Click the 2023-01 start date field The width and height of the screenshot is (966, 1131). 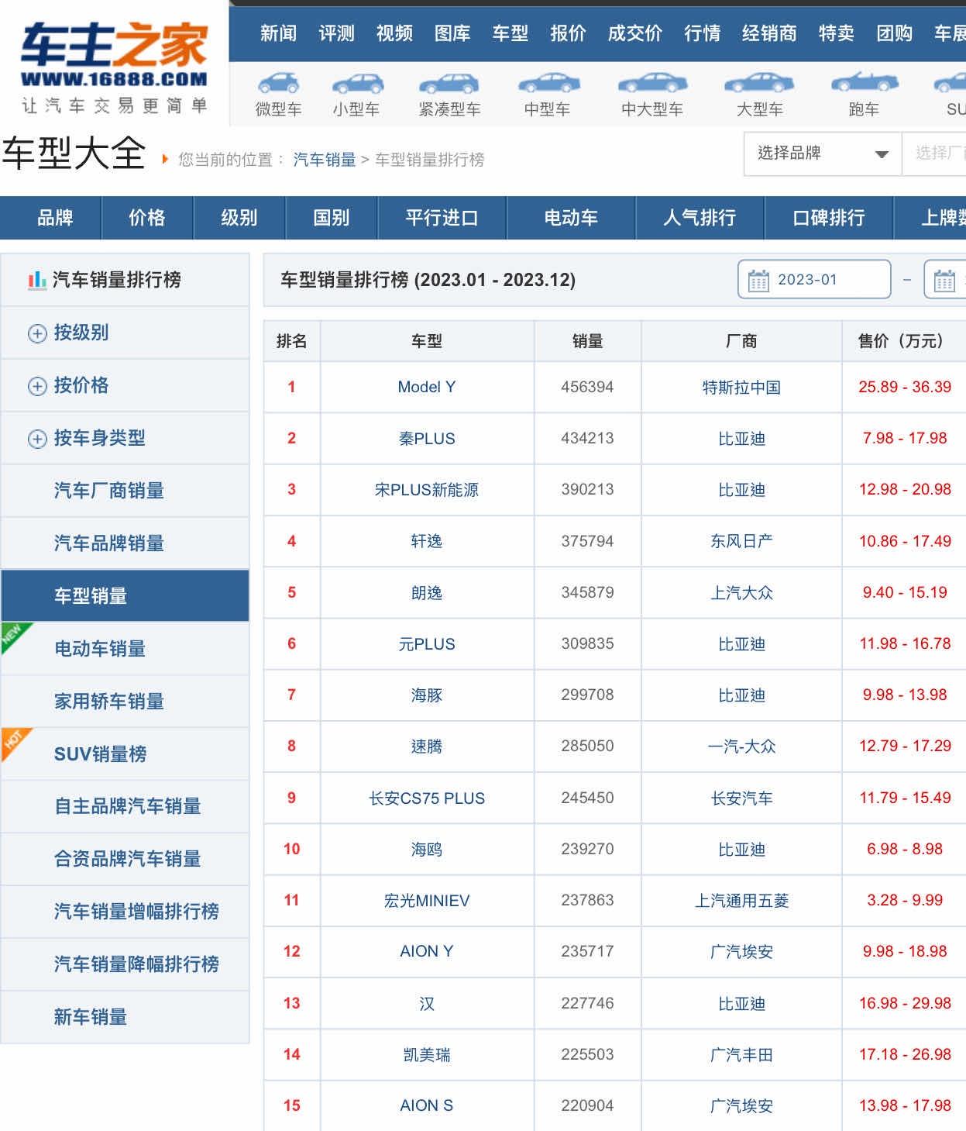tap(813, 280)
